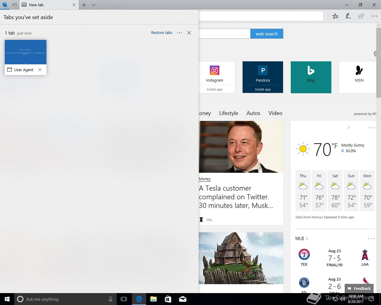Open the Favorites hub star icon
This screenshot has width=381, height=305.
335,16
